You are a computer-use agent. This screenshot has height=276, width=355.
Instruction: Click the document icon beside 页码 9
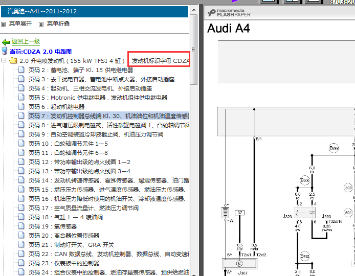(x=21, y=134)
